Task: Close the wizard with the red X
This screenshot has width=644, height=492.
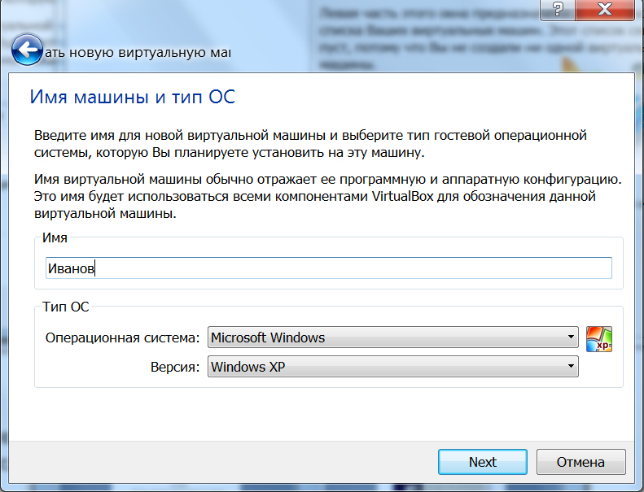Action: pyautogui.click(x=605, y=9)
